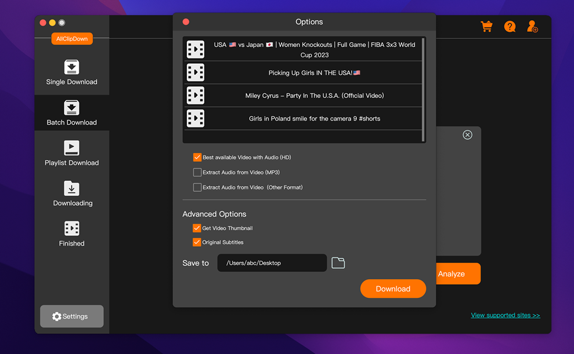The image size is (574, 354).
Task: Click the Options dialog title
Action: (x=309, y=22)
